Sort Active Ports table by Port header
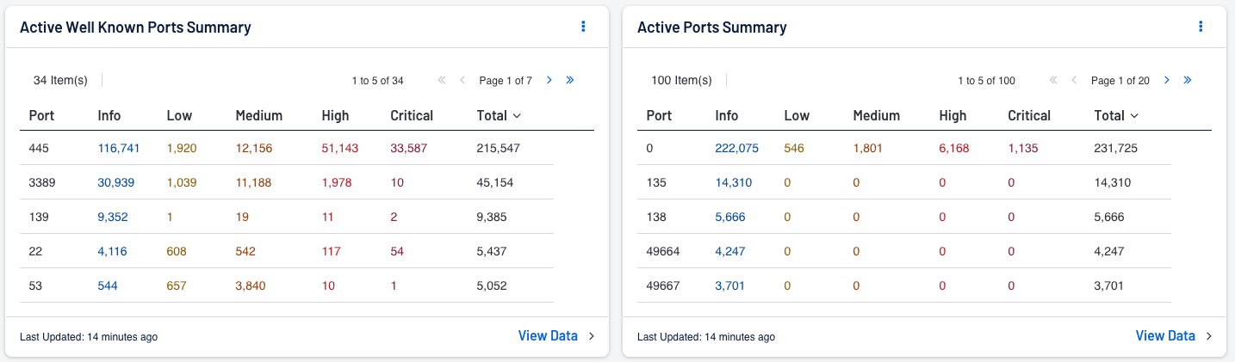This screenshot has height=362, width=1235. (659, 115)
